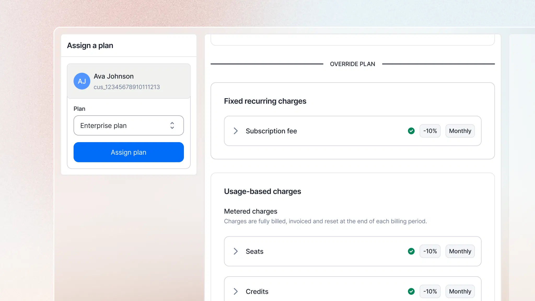Image resolution: width=535 pixels, height=301 pixels.
Task: Select the OVERRIDE PLAN section header
Action: (x=352, y=64)
